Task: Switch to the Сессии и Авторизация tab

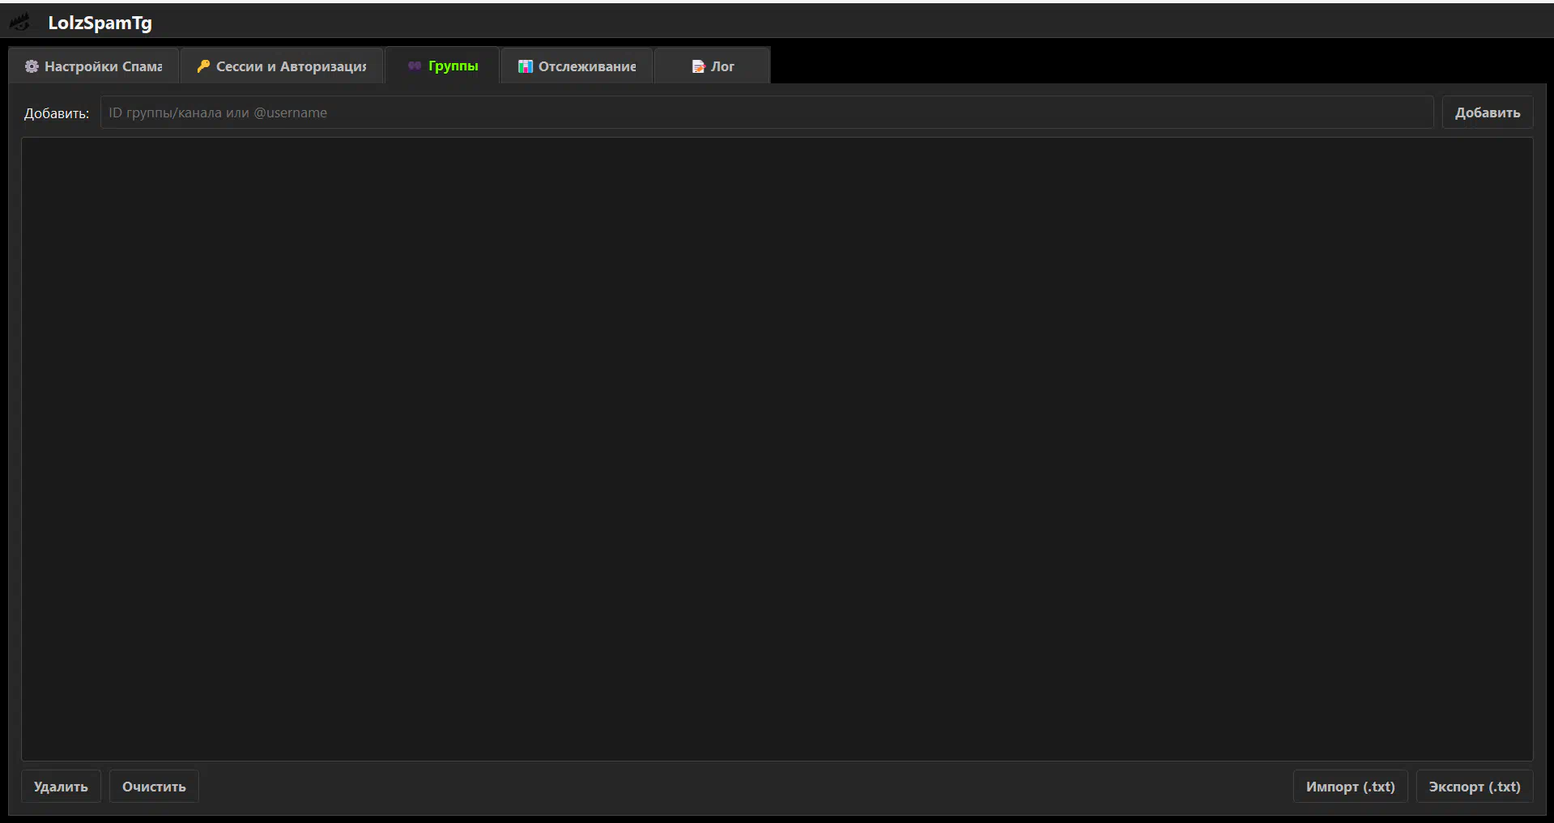Action: coord(291,66)
